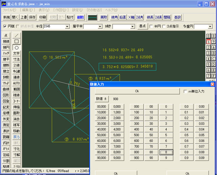Toggle the 終点半径 checkbox
Screen dimensions: 217x175
[x=18, y=26]
